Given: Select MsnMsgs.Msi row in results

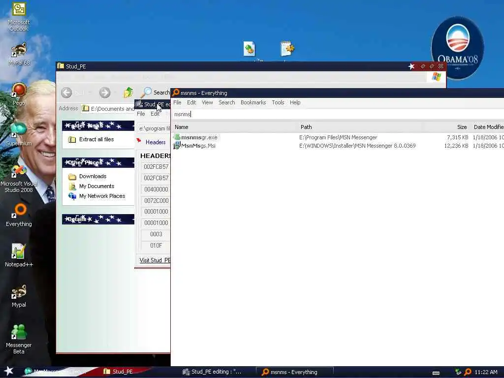Looking at the screenshot, I should (x=338, y=146).
